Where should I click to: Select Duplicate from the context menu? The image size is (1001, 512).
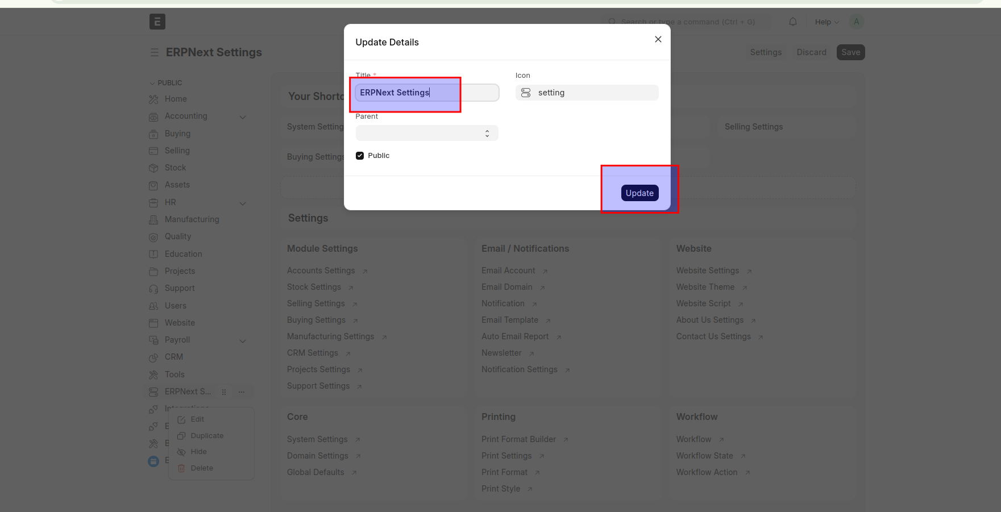pyautogui.click(x=207, y=436)
